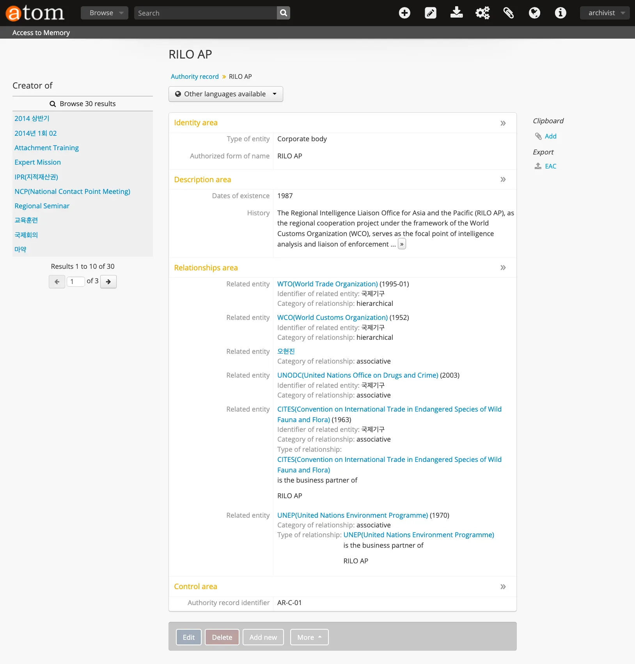This screenshot has height=664, width=635.
Task: Click the AtoM logo
Action: coord(35,13)
